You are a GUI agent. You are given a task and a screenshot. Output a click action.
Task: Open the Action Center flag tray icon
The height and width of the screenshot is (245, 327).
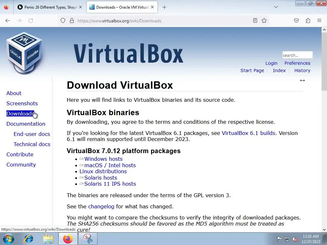[x=279, y=239]
